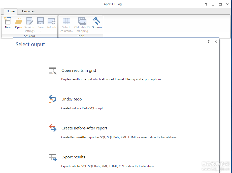Select Create Before-After report heading
Screen dimensions: 232x173
pyautogui.click(x=84, y=128)
